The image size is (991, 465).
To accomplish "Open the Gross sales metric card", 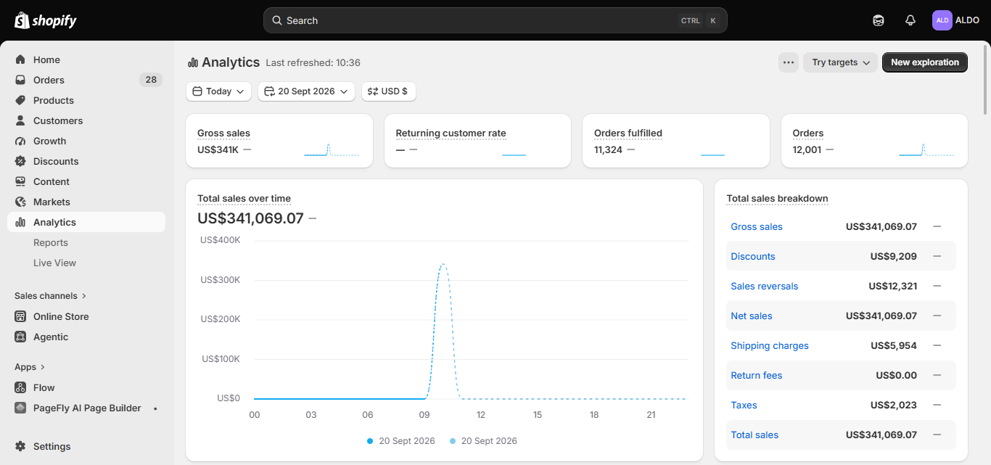I will pos(279,141).
